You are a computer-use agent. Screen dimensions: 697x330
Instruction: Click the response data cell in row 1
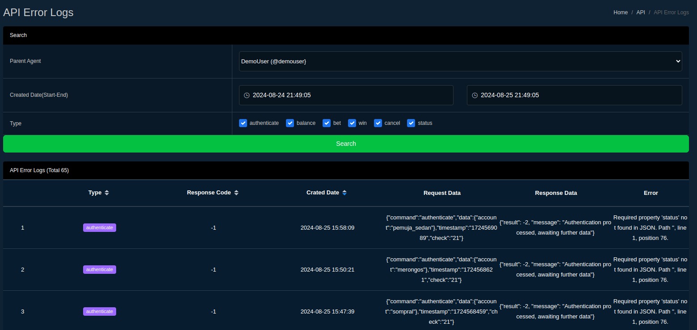click(x=555, y=228)
